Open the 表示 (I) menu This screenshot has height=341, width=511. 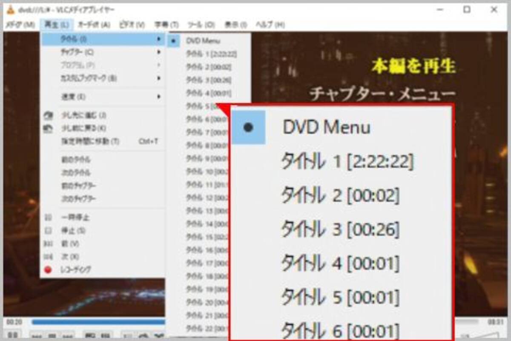pos(235,25)
